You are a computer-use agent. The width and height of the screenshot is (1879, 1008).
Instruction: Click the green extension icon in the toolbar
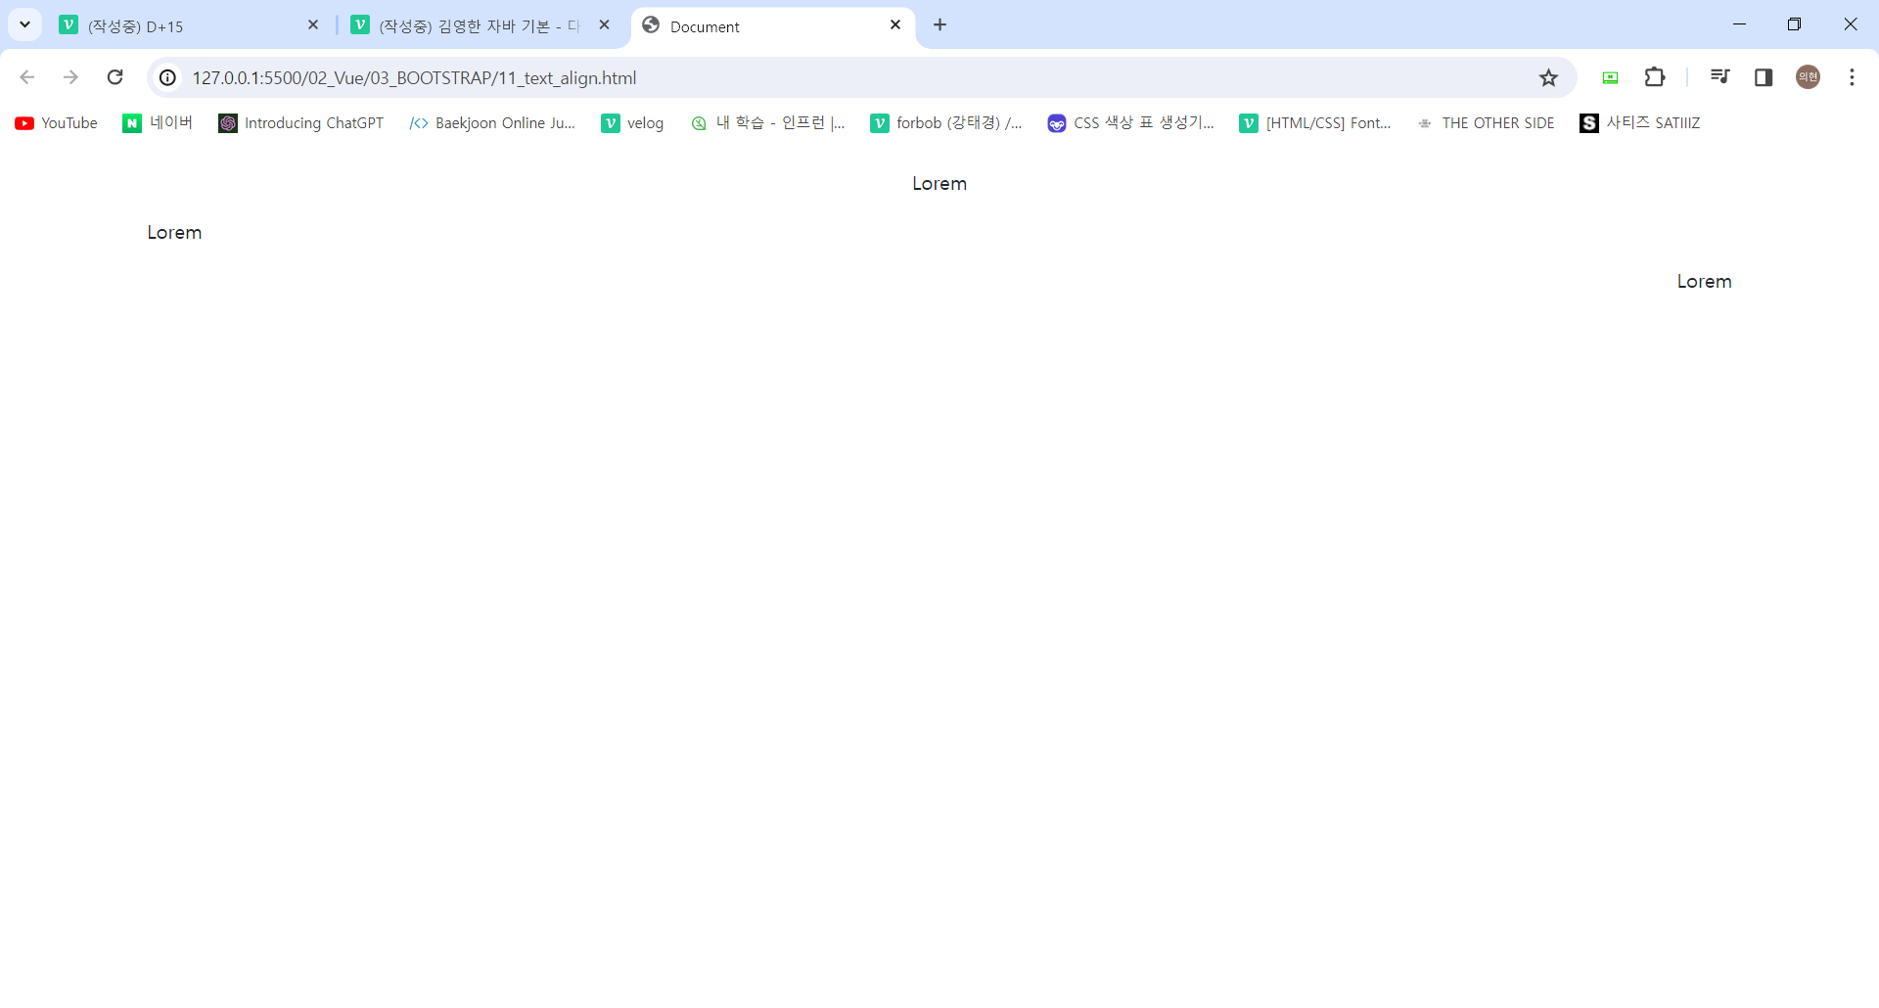pyautogui.click(x=1610, y=77)
